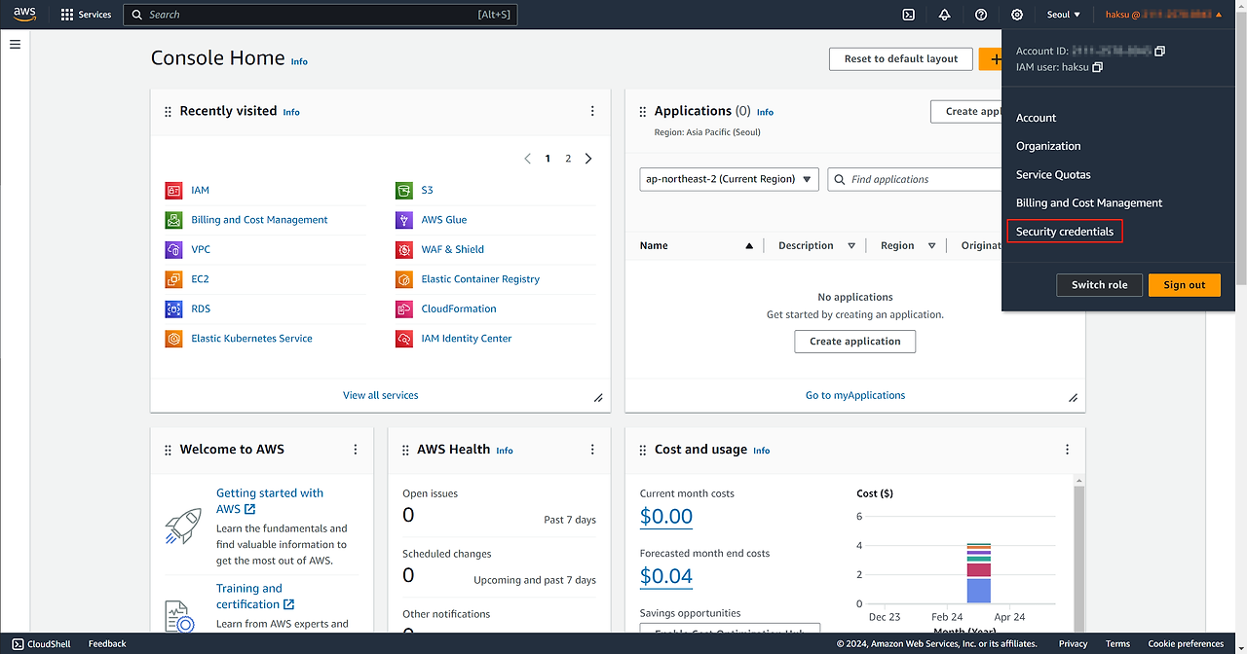Viewport: 1247px width, 654px height.
Task: Click the Sign out button
Action: pos(1184,285)
